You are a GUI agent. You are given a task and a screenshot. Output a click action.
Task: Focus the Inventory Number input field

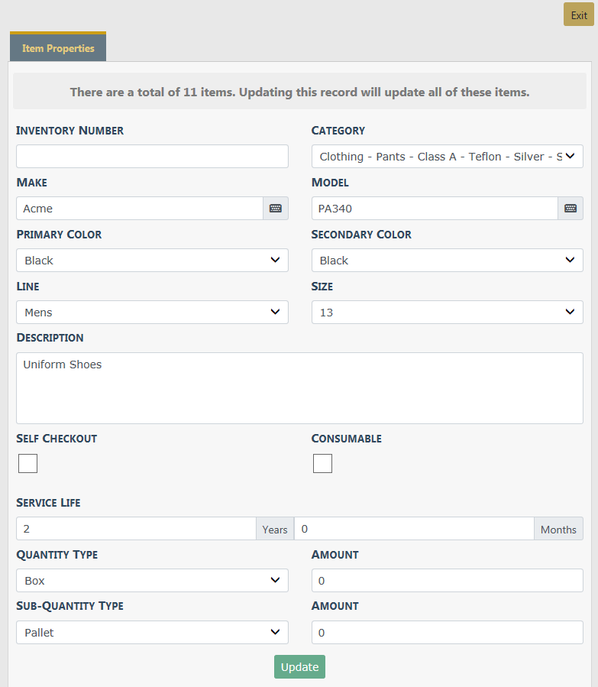coord(152,157)
